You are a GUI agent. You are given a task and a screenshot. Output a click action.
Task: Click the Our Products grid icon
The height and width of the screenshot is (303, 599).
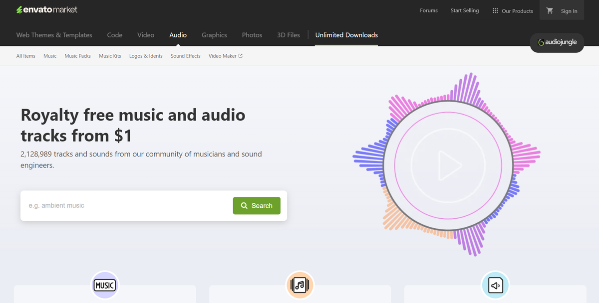(x=495, y=10)
